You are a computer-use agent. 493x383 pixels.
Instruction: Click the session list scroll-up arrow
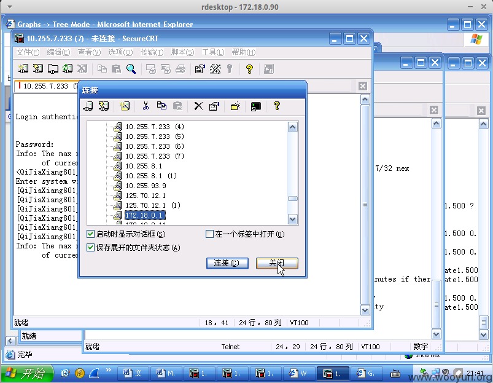[x=293, y=127]
